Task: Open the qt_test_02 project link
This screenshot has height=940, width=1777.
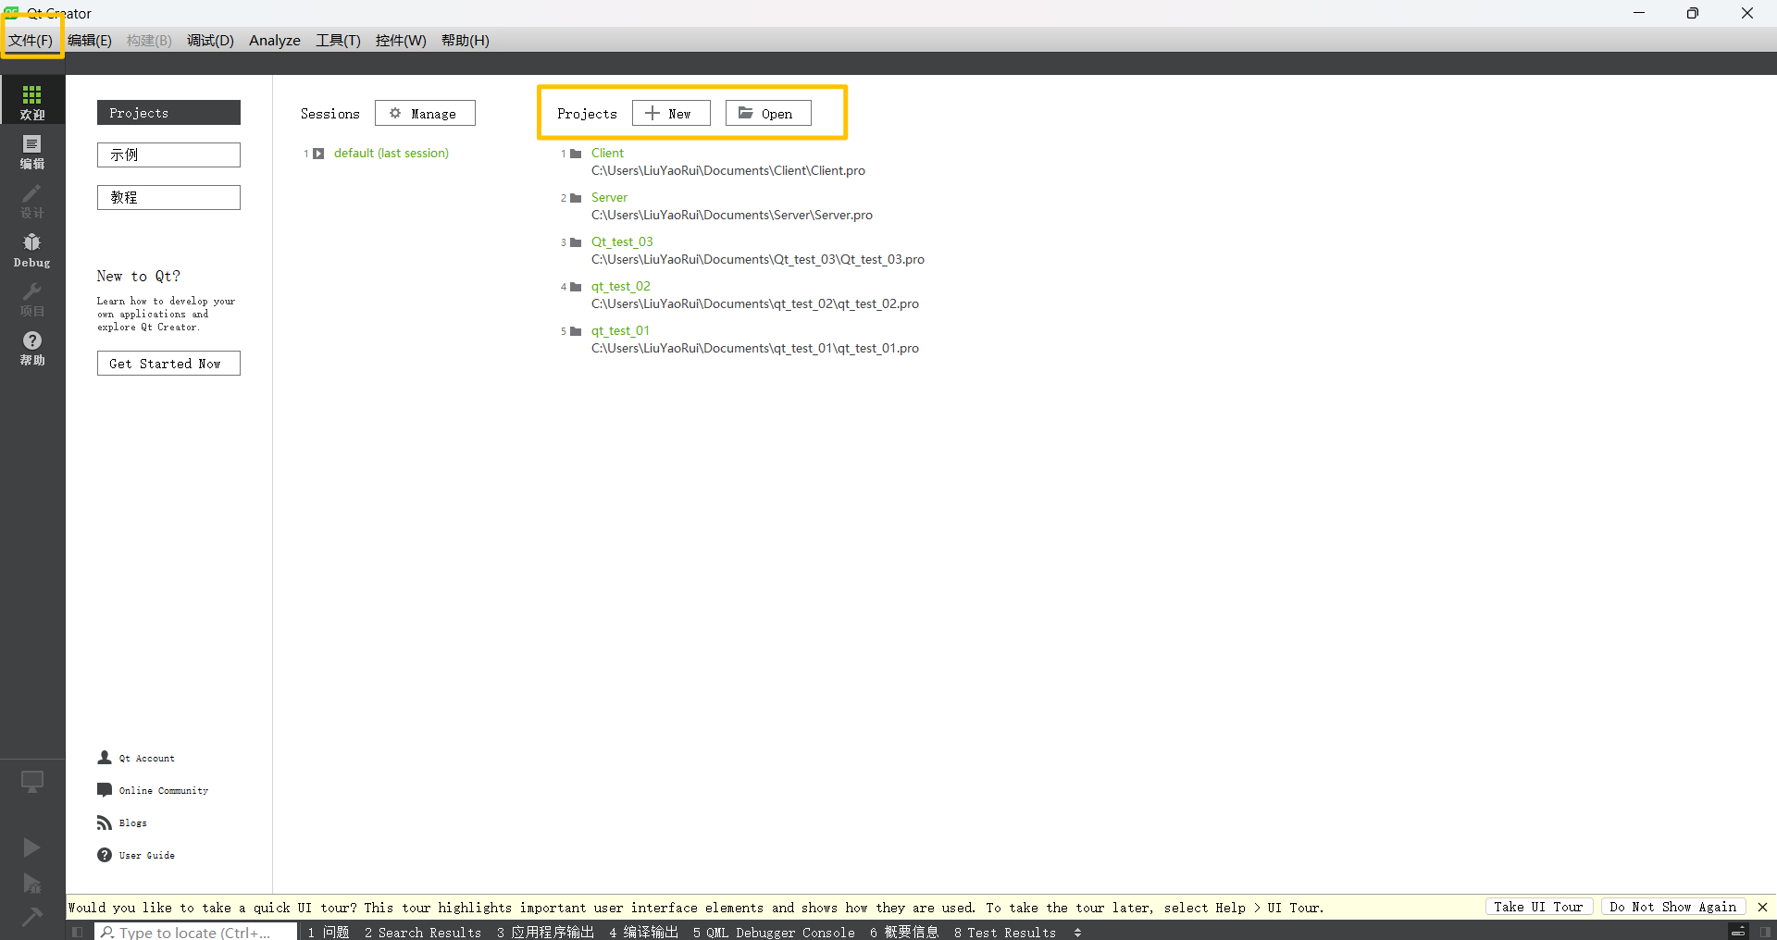Action: click(621, 287)
